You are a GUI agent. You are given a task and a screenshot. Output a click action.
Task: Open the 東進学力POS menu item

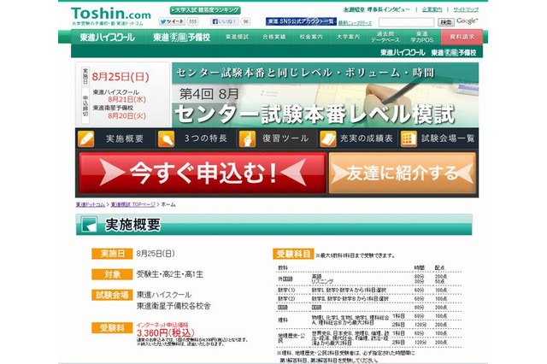[x=422, y=37]
